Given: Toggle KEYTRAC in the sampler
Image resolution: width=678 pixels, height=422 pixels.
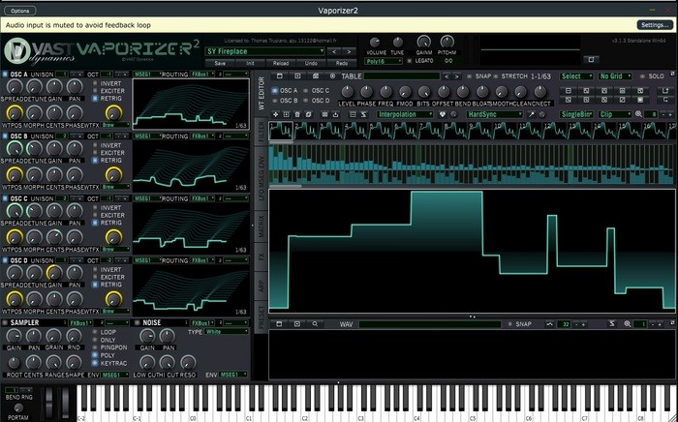Looking at the screenshot, I should [x=95, y=363].
